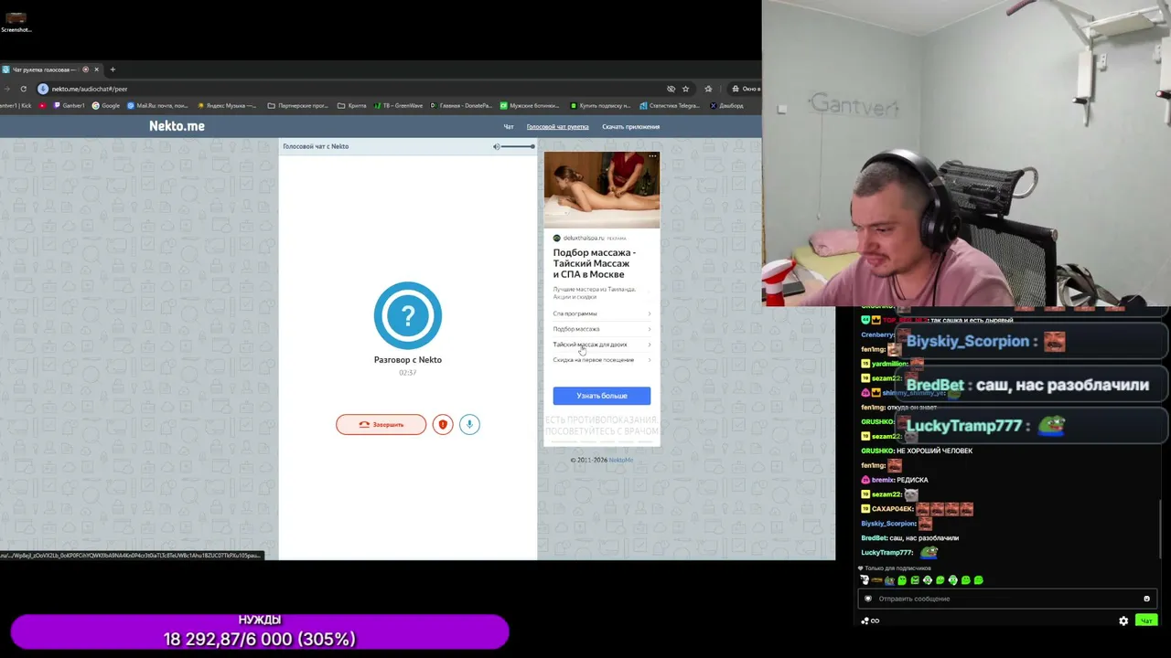The height and width of the screenshot is (658, 1171).
Task: Click the browser forward arrow
Action: pos(5,89)
